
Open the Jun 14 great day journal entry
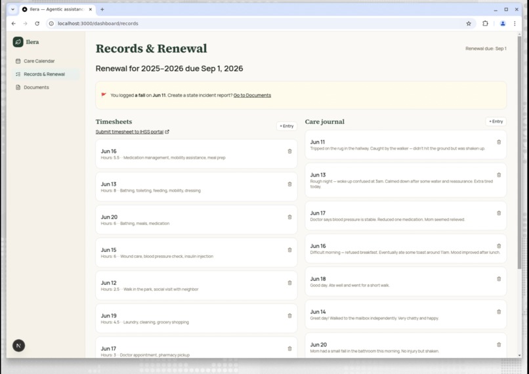click(406, 314)
